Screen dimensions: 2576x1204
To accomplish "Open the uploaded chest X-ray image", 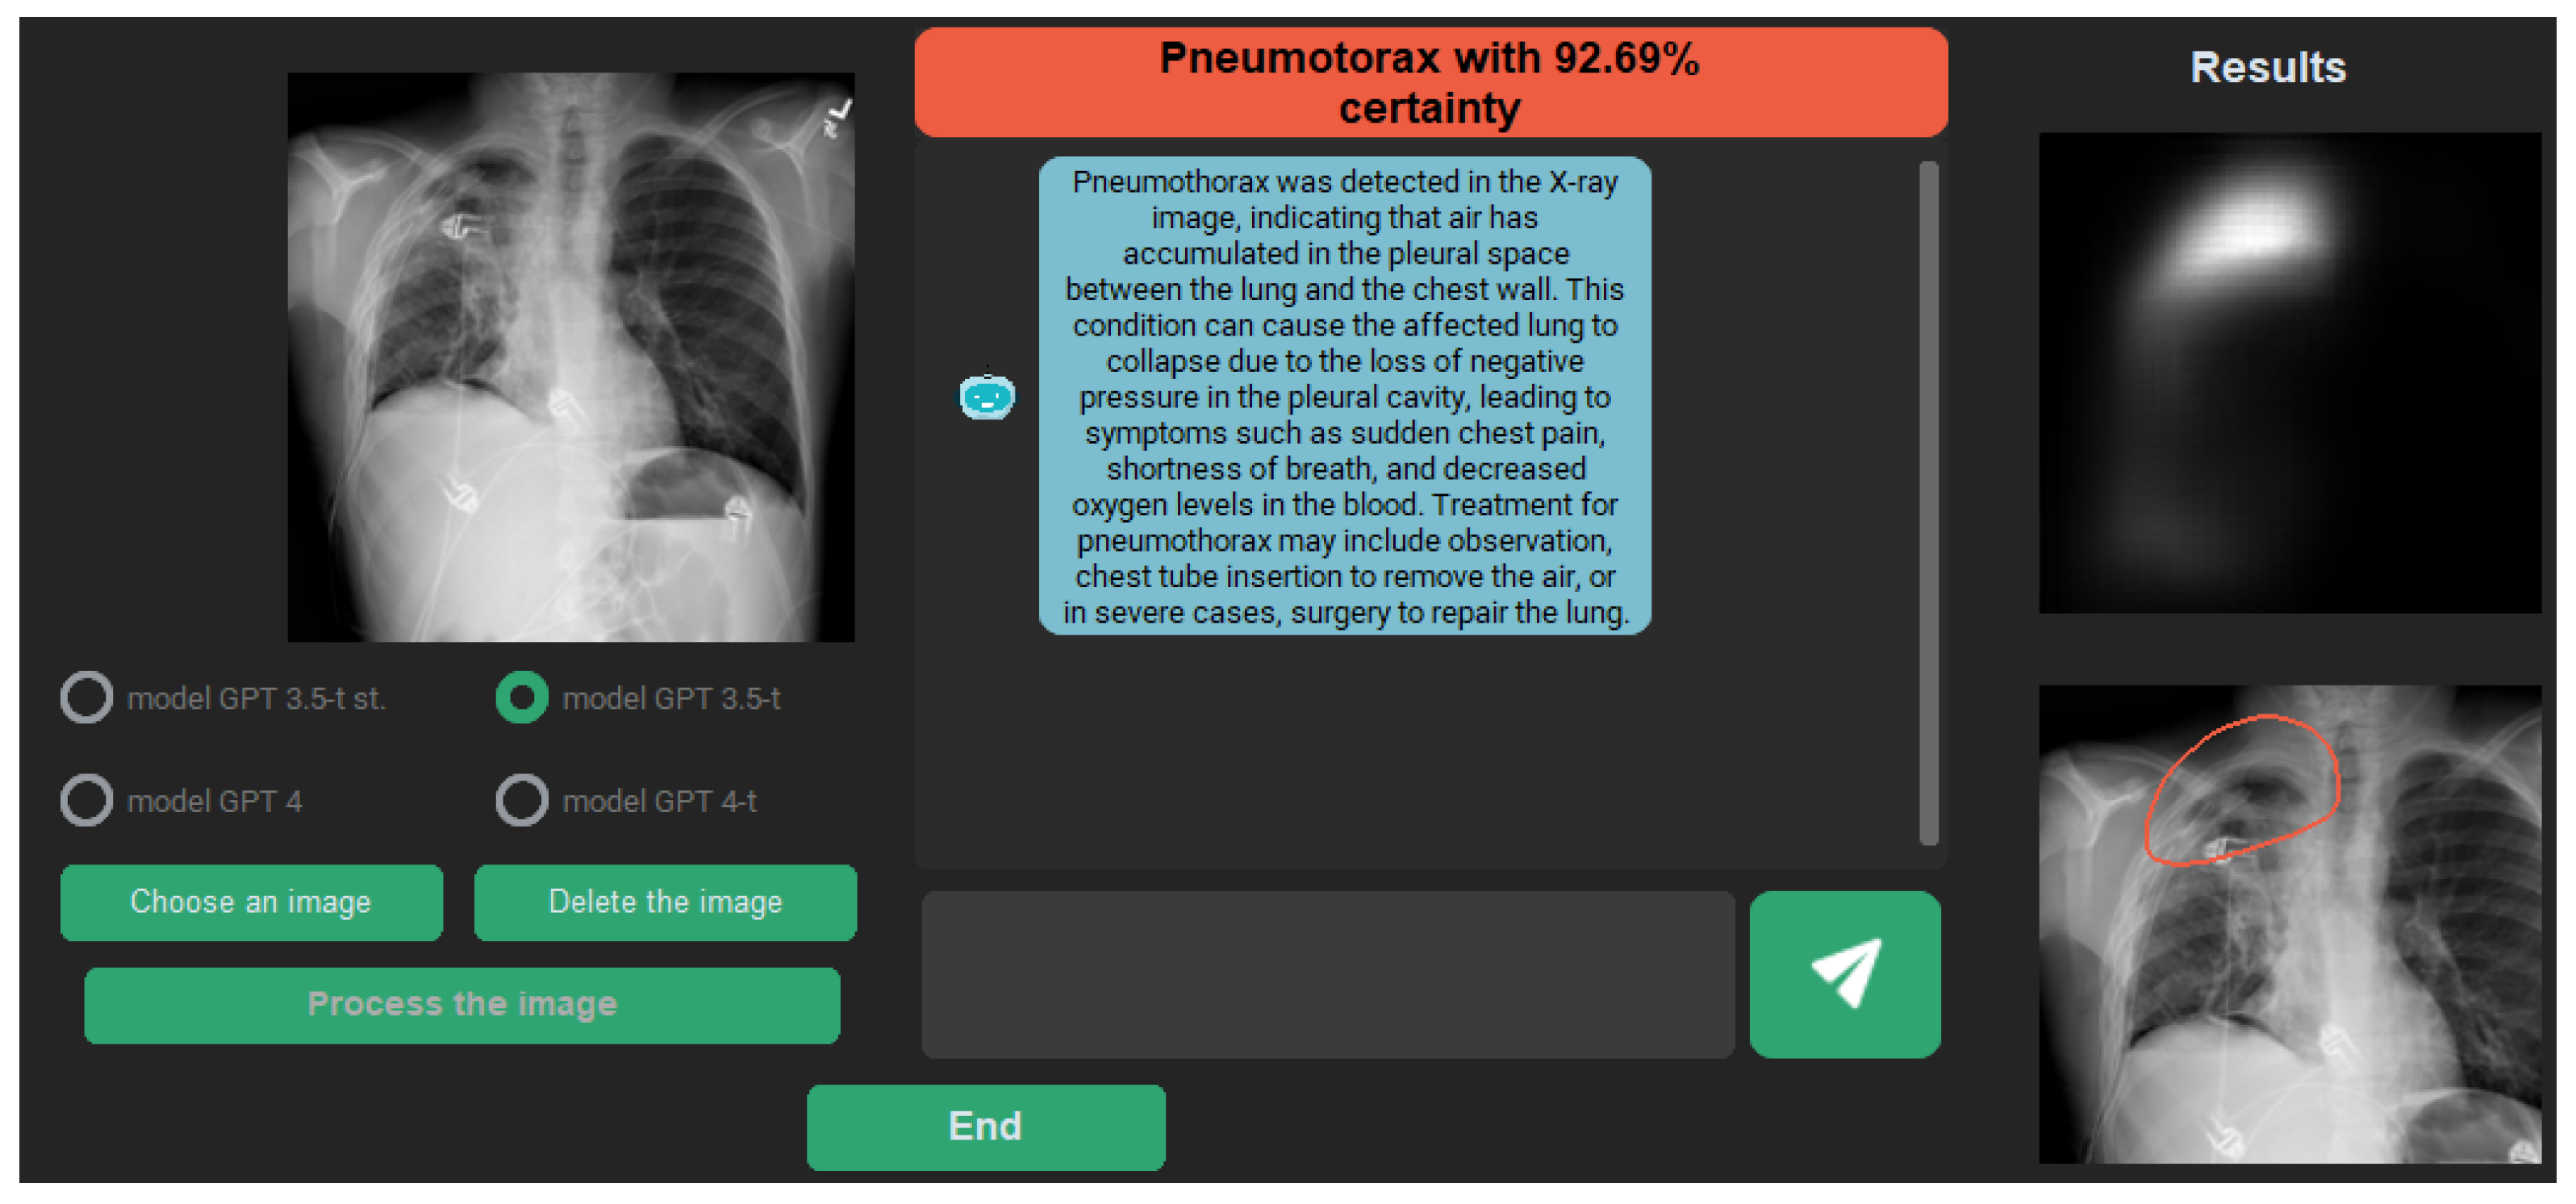I will (x=571, y=357).
